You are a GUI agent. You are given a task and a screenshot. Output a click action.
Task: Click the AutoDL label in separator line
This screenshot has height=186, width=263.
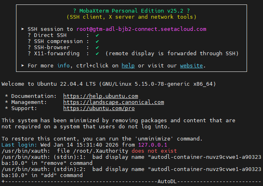coord(167,182)
